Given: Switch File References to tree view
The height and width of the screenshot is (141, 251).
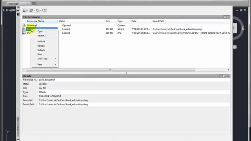Looking at the screenshot, I should [228, 17].
